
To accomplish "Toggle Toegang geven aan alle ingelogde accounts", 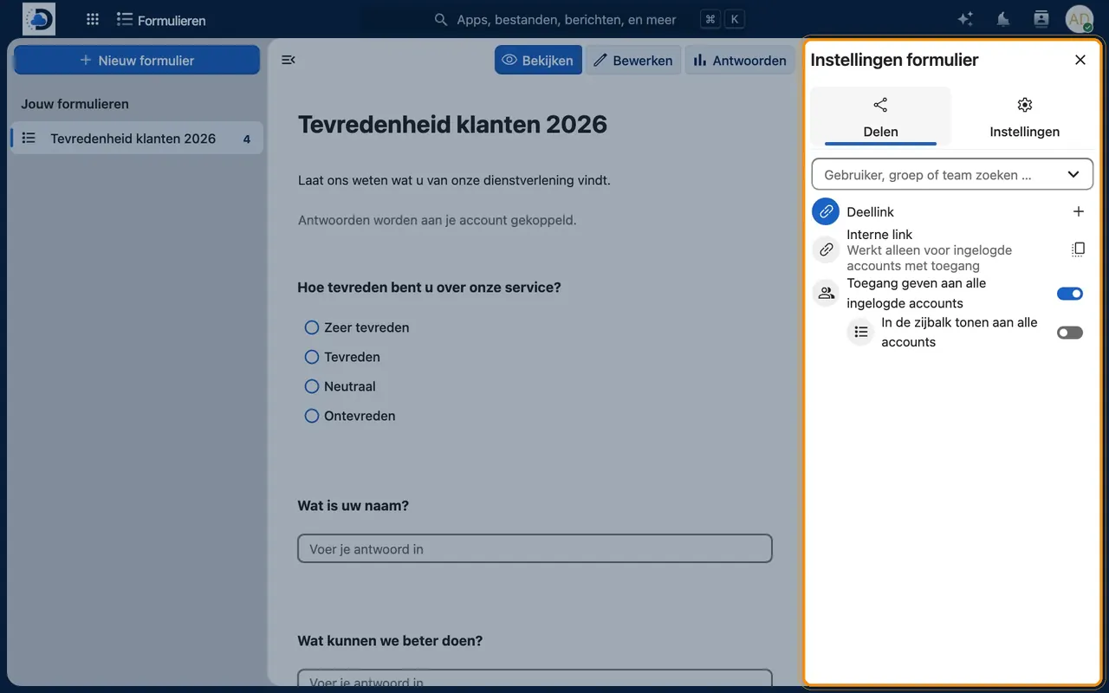I will [1070, 294].
